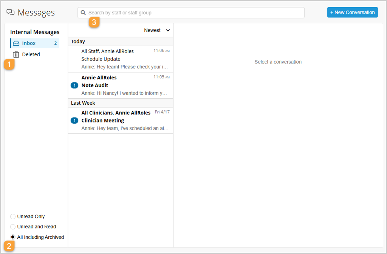Click 'All Staff, Annie AllRoles' sender line
The height and width of the screenshot is (254, 387).
pyautogui.click(x=107, y=51)
